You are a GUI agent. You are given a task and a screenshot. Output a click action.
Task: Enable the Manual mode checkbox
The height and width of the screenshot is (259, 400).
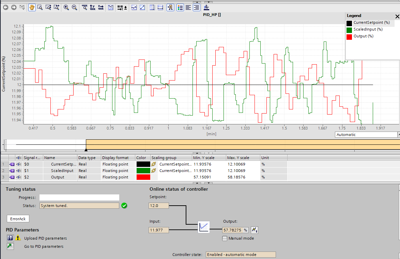point(225,238)
